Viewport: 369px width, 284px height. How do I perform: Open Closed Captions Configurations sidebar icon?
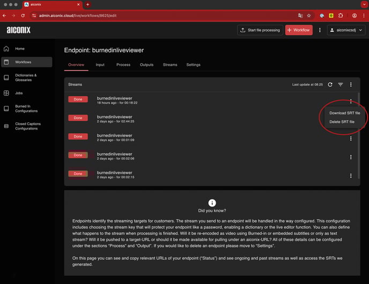6,126
